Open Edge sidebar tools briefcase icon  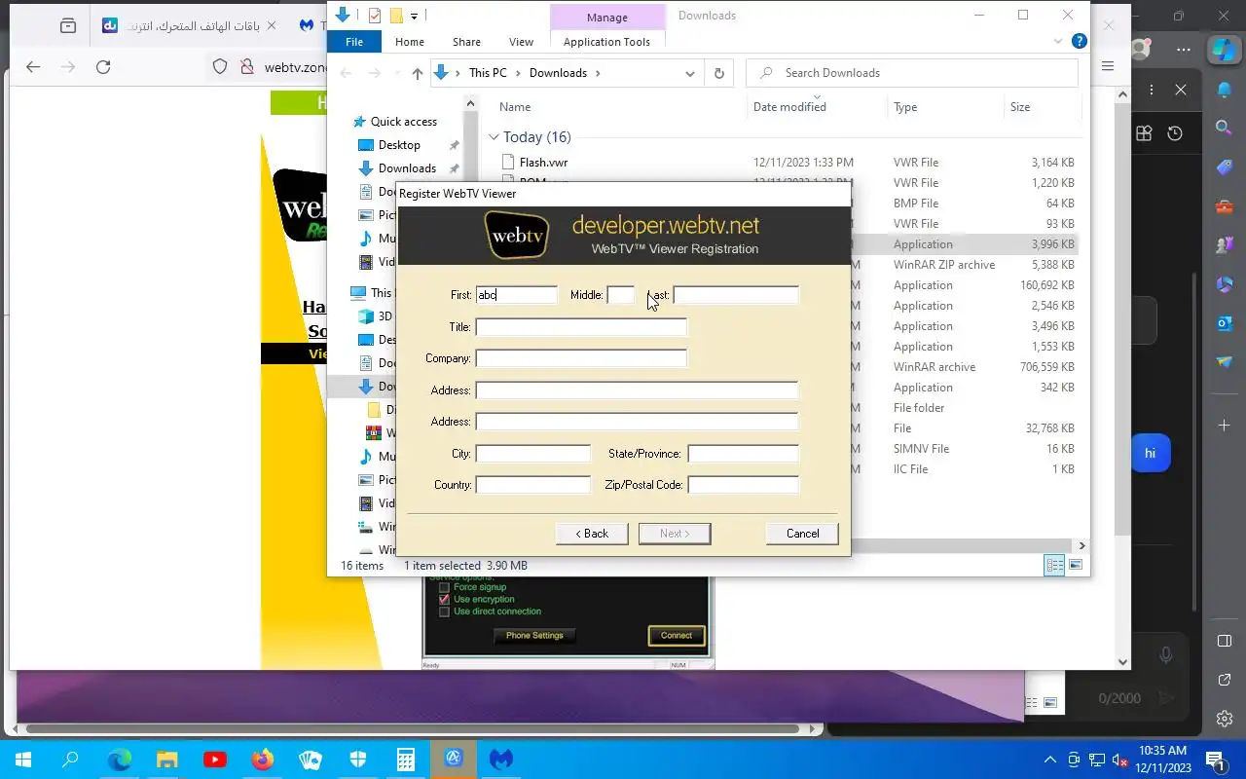(x=1225, y=206)
